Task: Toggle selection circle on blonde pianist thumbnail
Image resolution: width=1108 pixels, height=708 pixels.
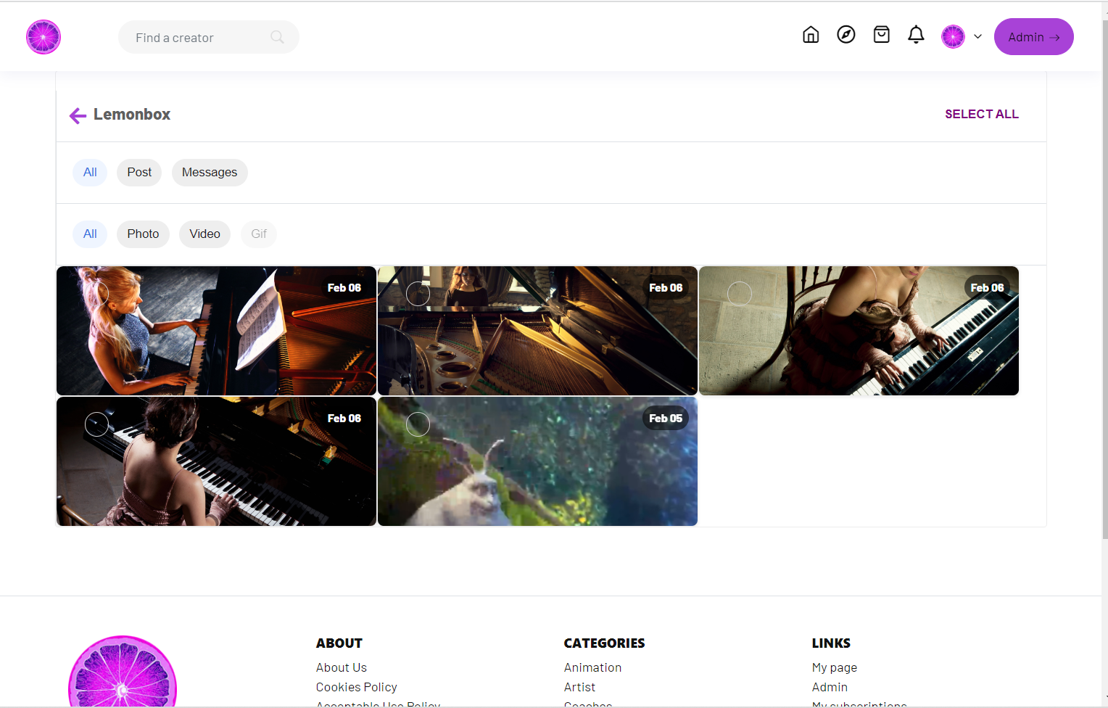Action: [x=97, y=294]
